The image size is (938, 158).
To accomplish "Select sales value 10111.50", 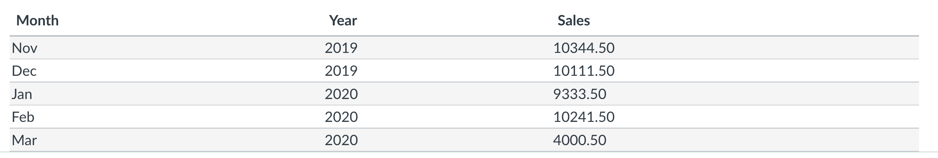I will click(584, 71).
